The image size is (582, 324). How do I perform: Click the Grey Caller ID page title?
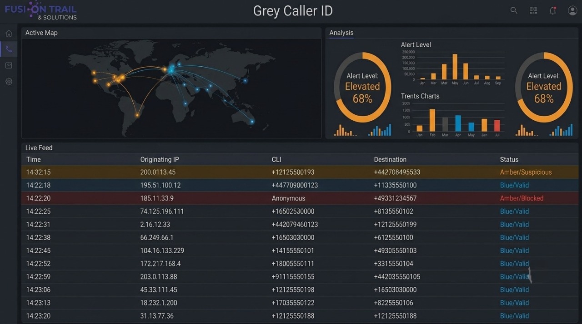293,11
